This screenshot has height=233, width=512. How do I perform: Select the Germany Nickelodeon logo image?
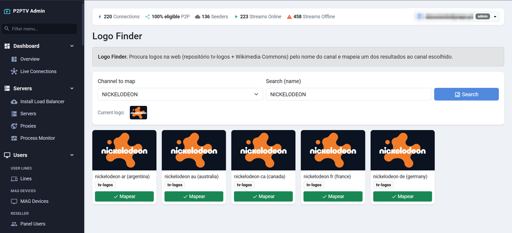pos(403,150)
